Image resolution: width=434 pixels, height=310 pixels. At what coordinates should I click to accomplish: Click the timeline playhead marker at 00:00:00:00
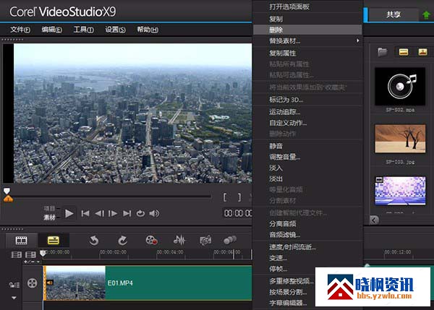pyautogui.click(x=43, y=253)
